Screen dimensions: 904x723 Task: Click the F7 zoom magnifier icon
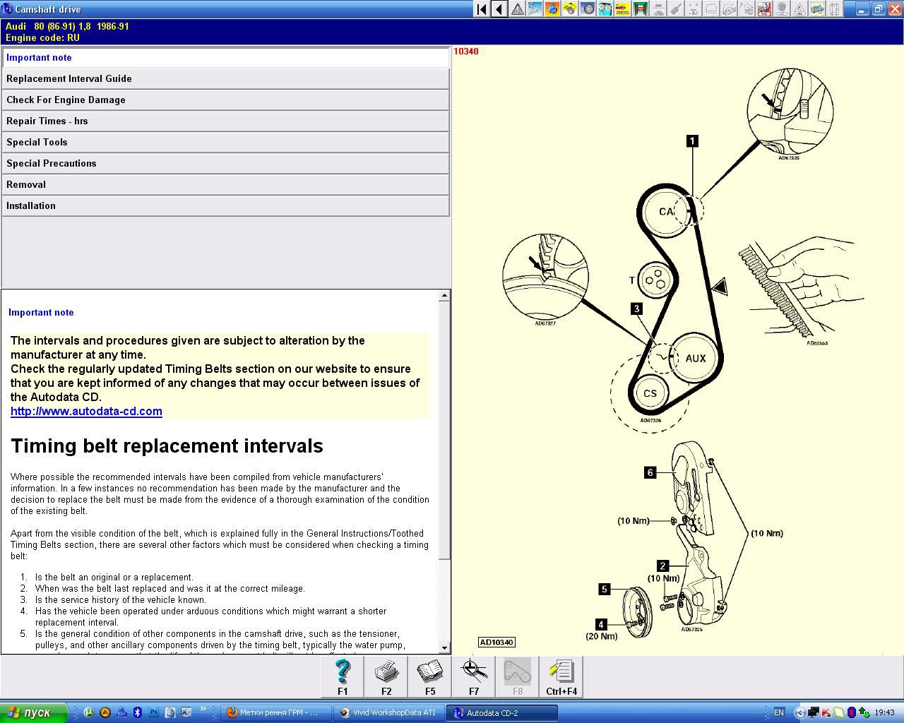point(473,676)
